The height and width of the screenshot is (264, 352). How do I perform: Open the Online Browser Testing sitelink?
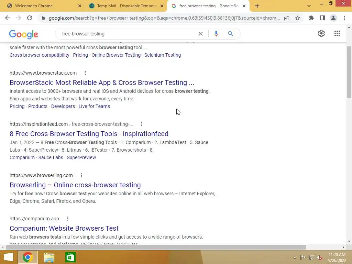coord(116,55)
